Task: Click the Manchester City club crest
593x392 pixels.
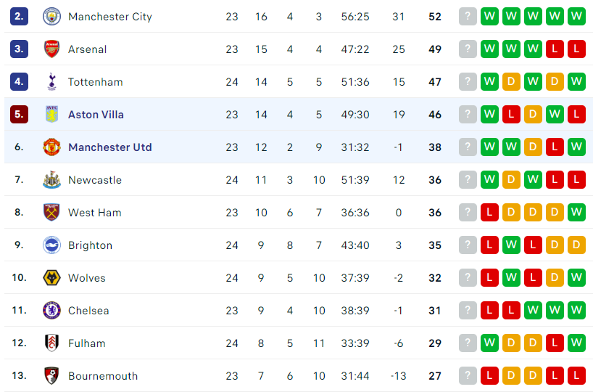Action: [x=51, y=16]
